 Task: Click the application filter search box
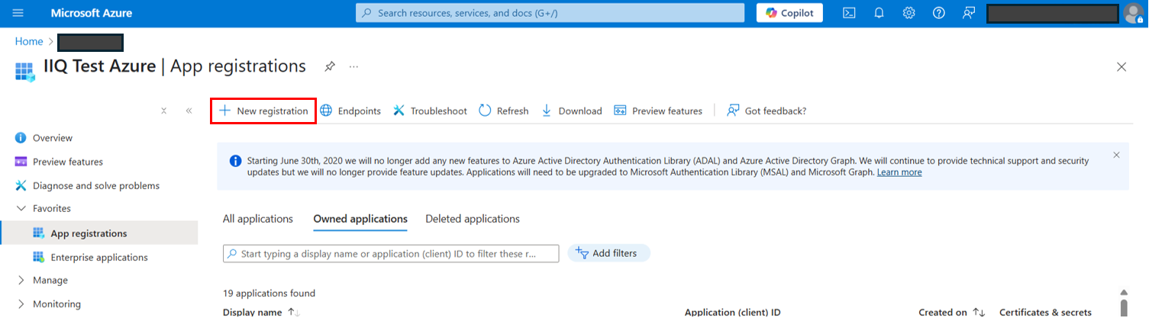(x=391, y=253)
